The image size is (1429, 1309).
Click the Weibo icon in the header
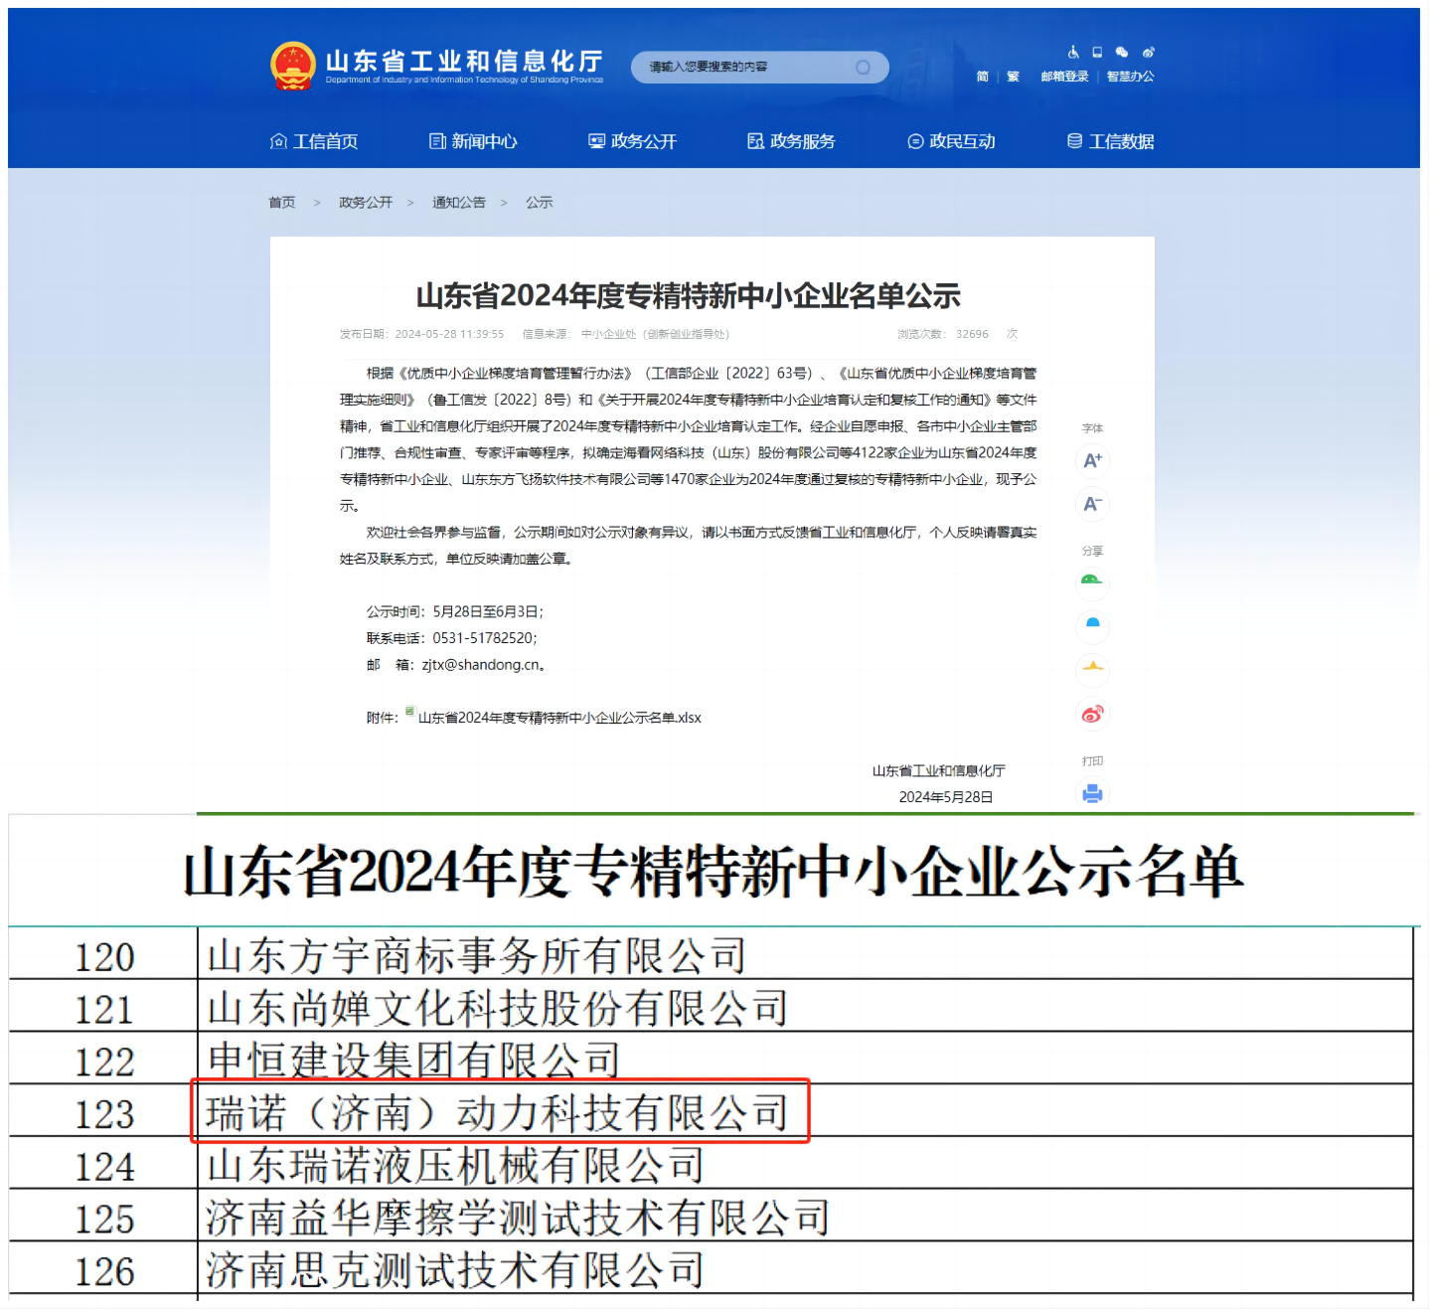[x=1148, y=52]
